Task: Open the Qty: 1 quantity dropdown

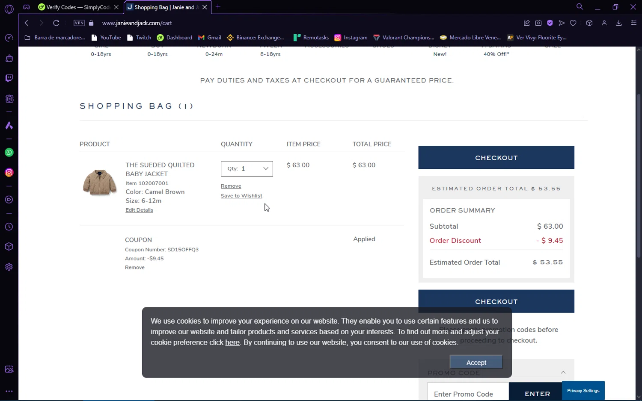Action: click(247, 169)
